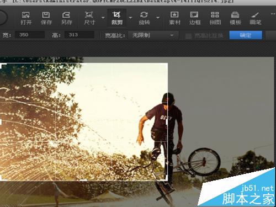The height and width of the screenshot is (207, 276).
Task: Choose the 旋转 rotate tool
Action: (144, 18)
